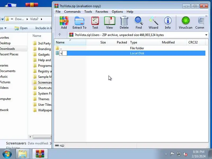Select the Programs folder in Explorer
Screen dimensions: 212x159
coord(42,65)
